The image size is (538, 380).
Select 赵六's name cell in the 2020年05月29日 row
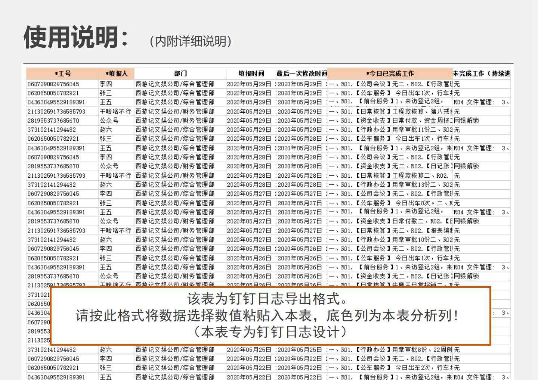pos(116,130)
